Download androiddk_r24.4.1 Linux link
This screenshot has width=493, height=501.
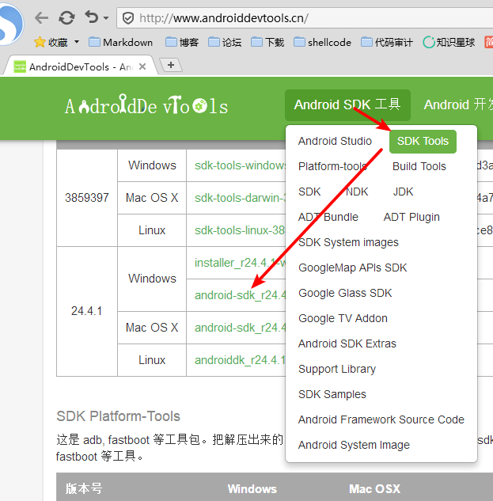coord(240,360)
